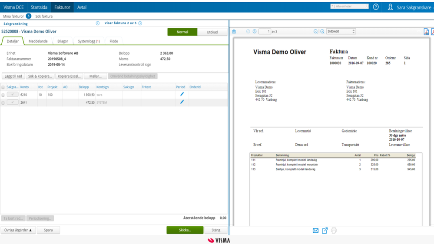Open the Sara Sakgranskare user menu

(x=414, y=7)
